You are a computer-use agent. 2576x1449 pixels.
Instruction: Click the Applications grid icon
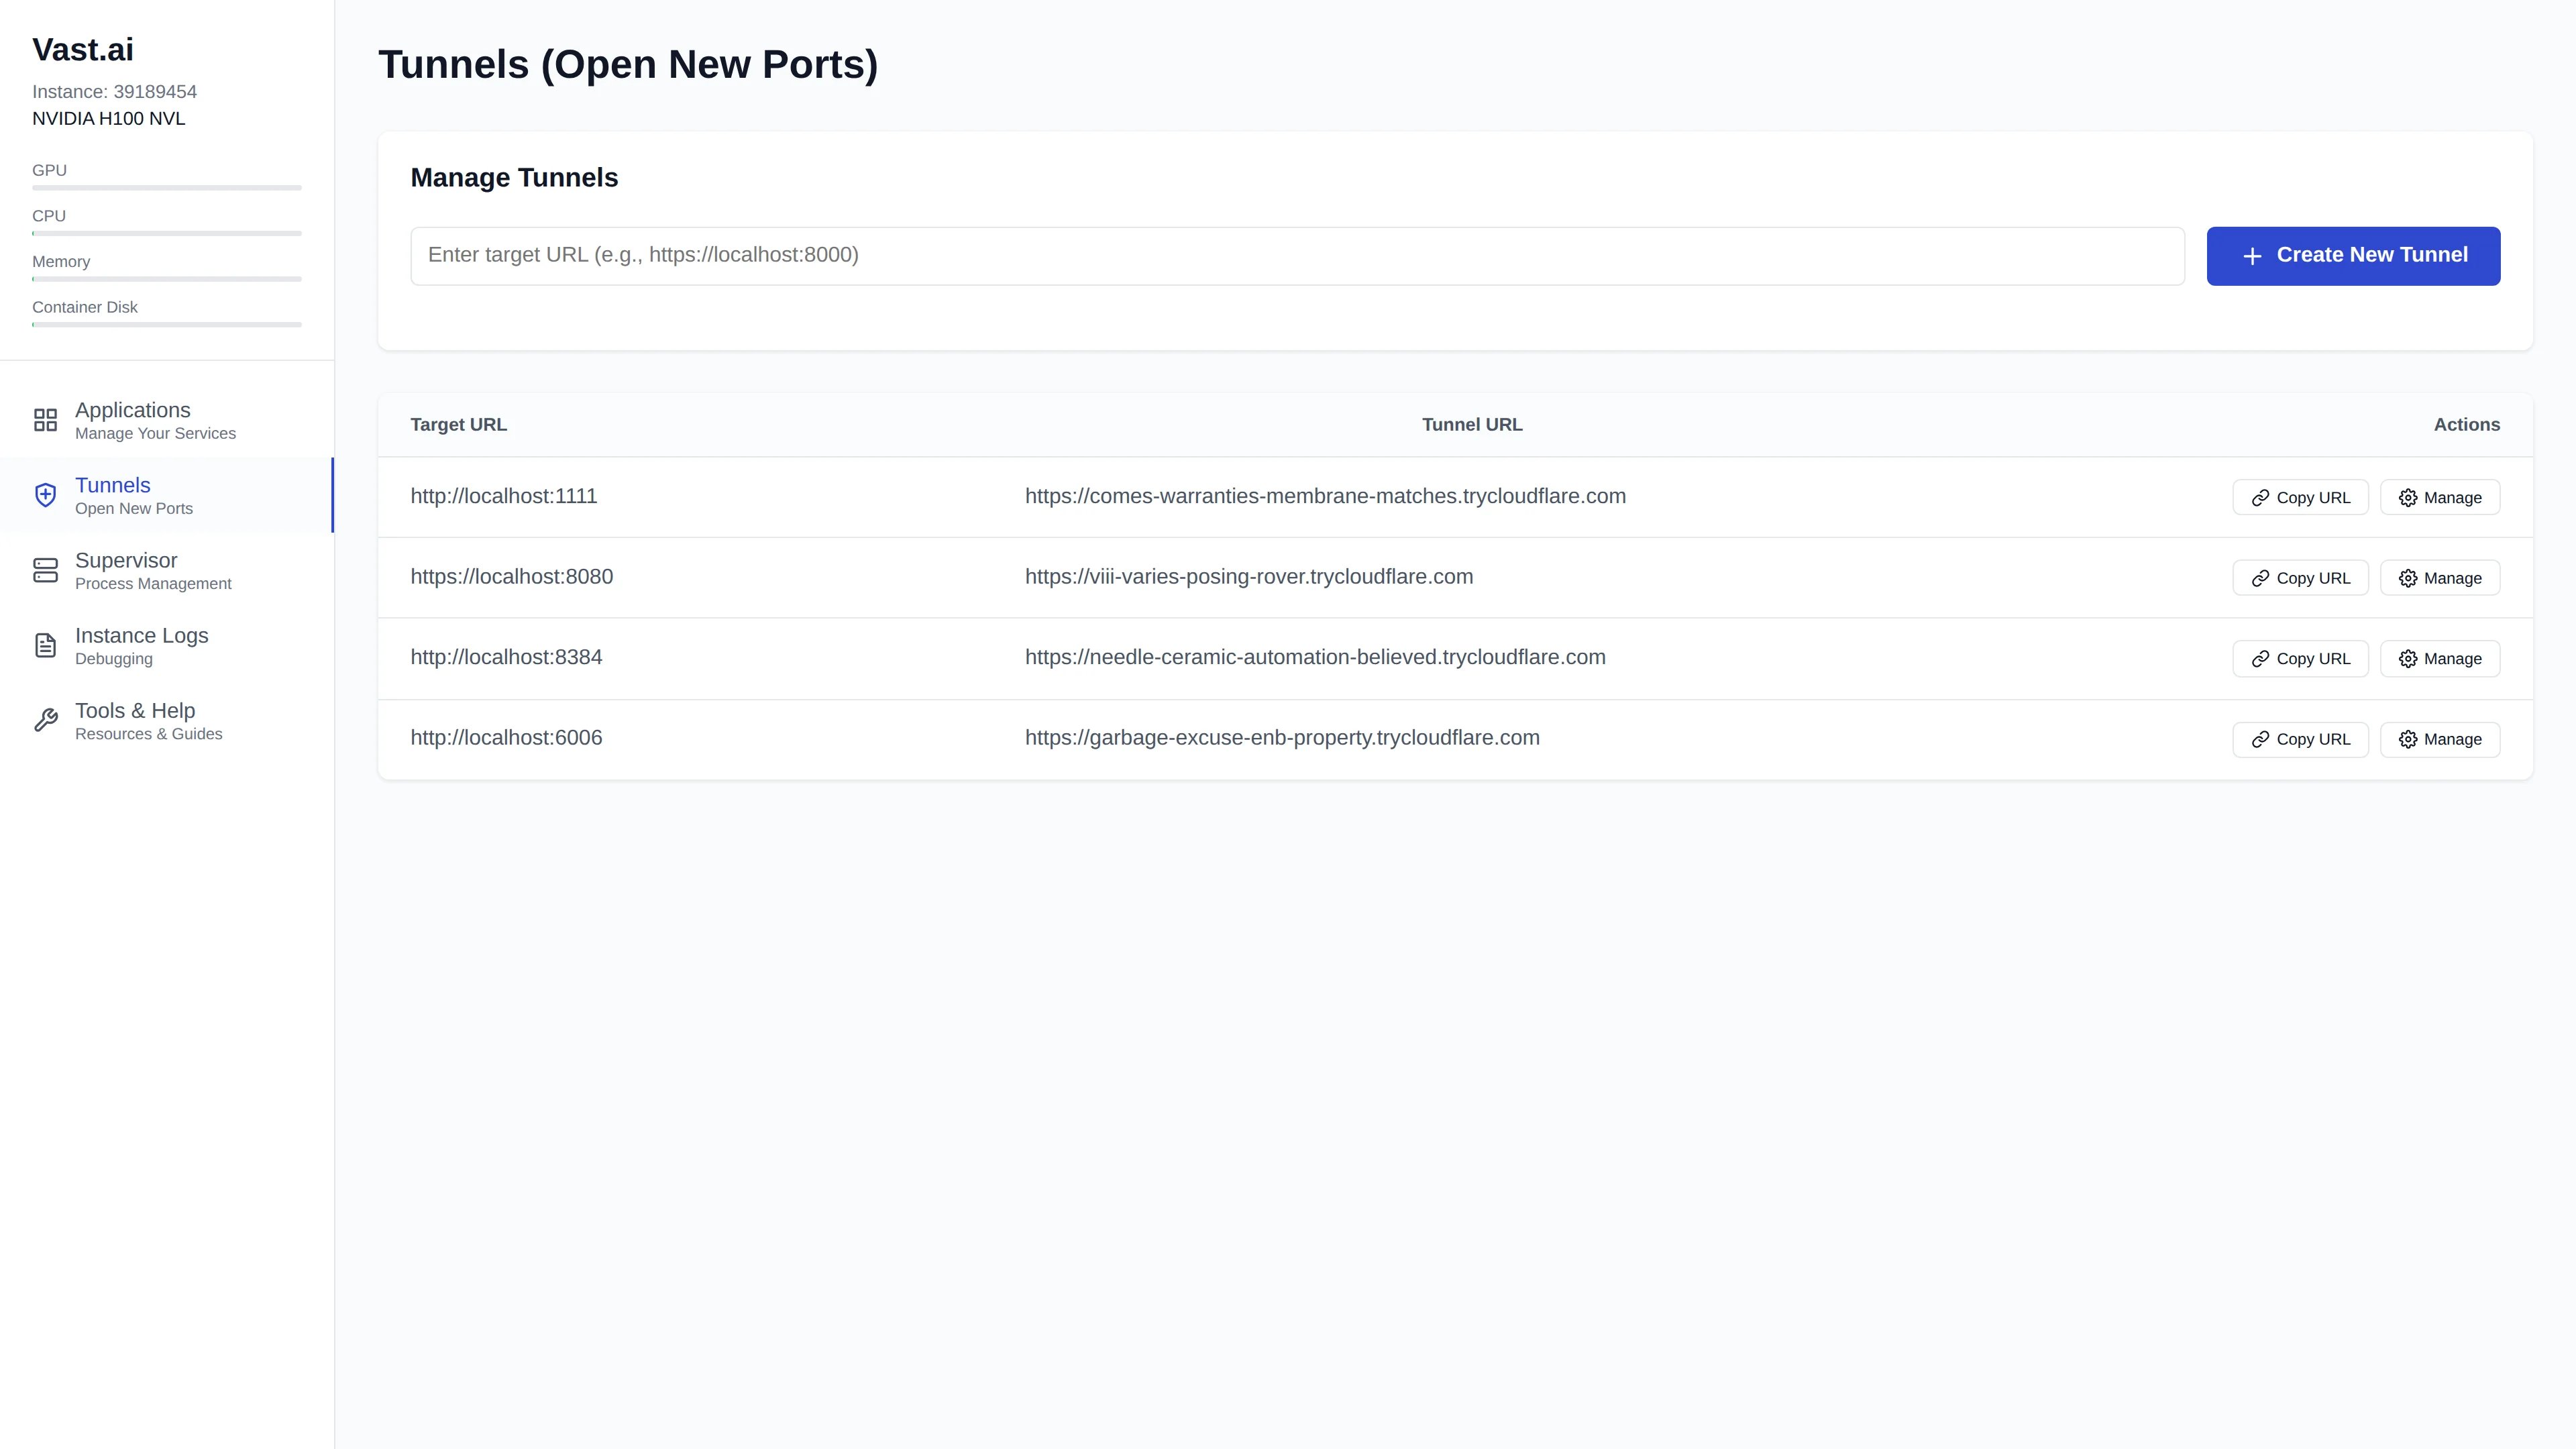tap(45, 420)
